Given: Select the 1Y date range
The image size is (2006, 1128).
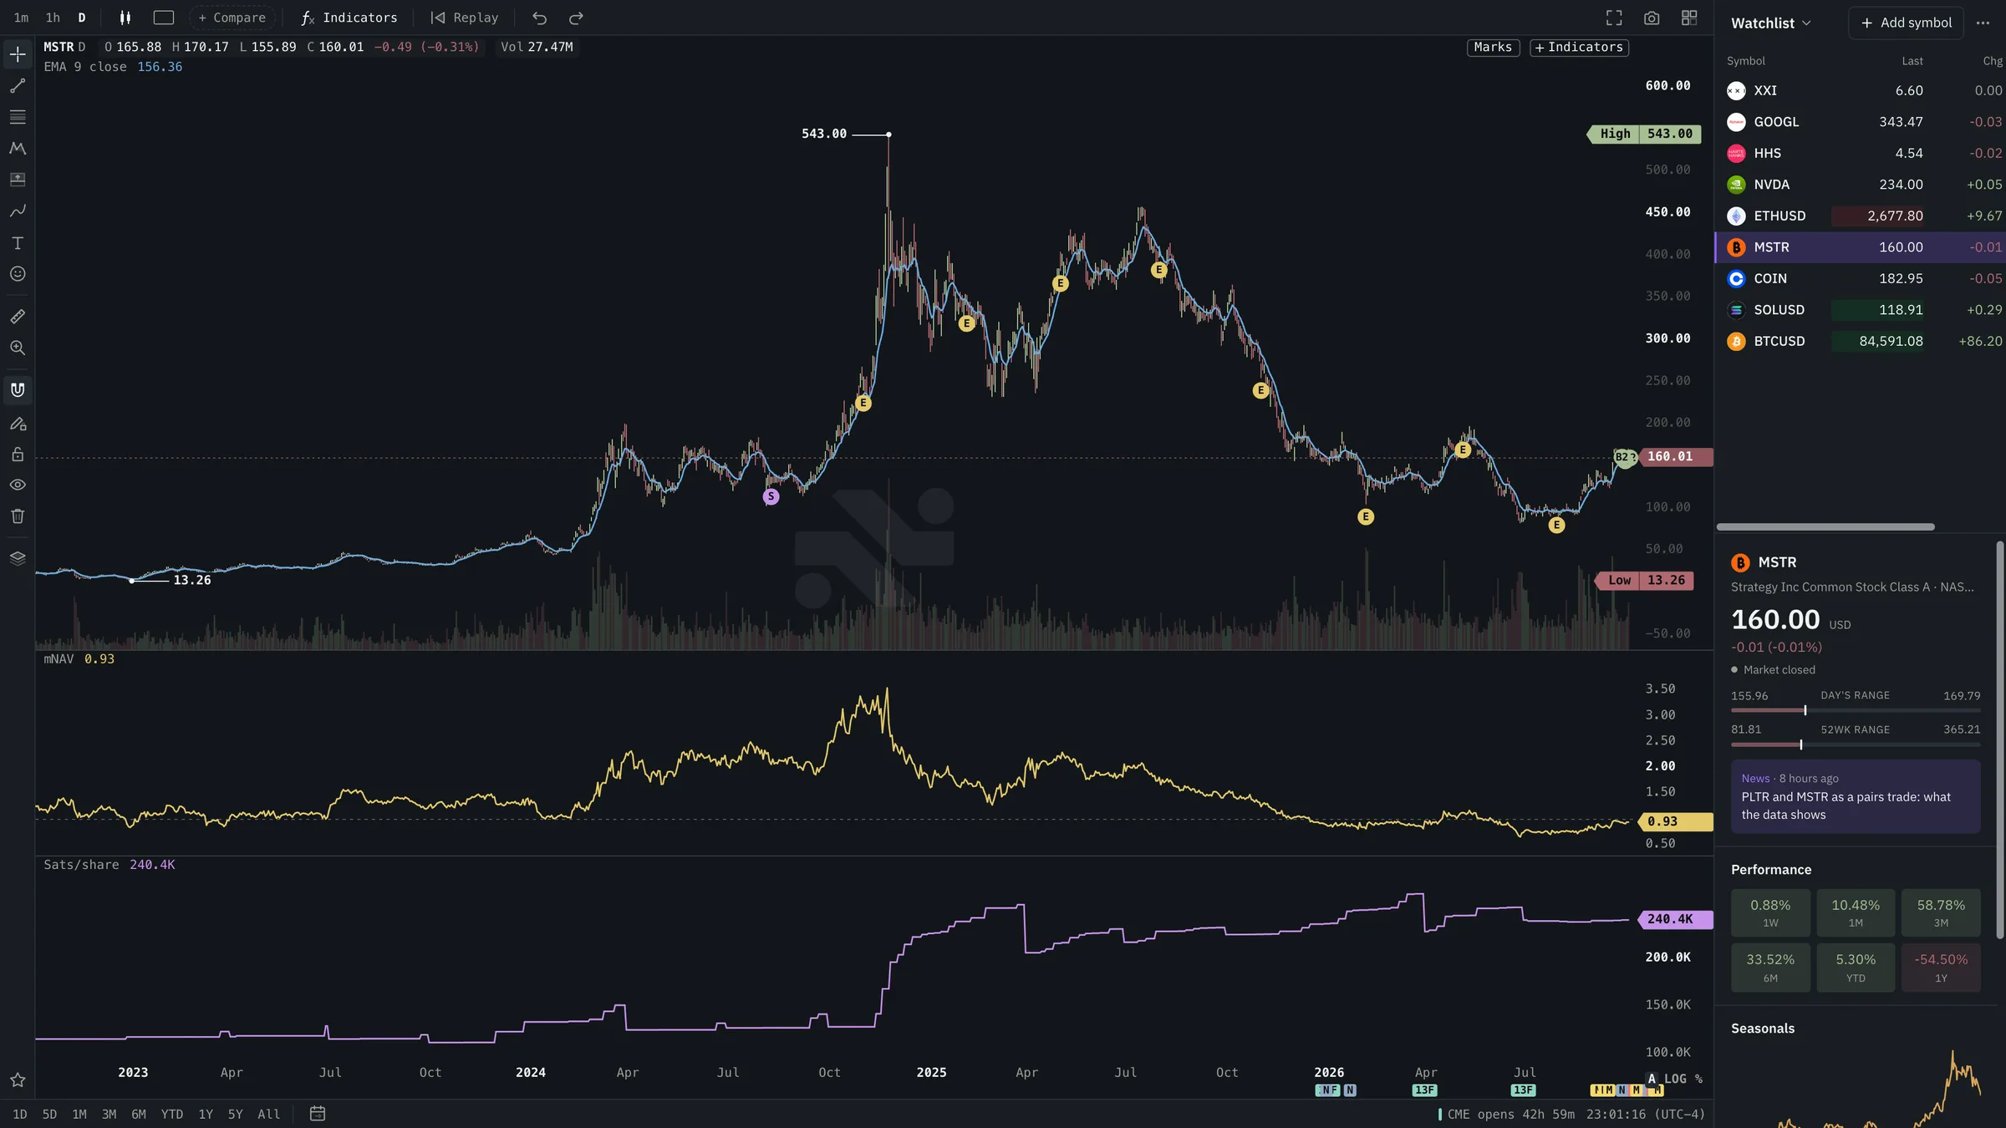Looking at the screenshot, I should [206, 1114].
